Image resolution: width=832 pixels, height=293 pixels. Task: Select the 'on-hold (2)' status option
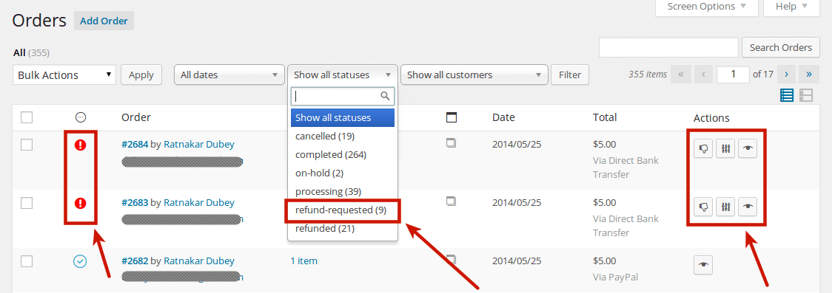coord(342,173)
